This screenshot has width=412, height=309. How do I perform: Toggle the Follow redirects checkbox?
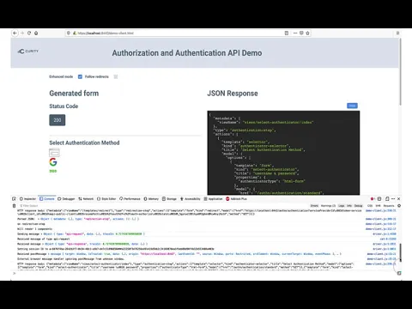[116, 76]
